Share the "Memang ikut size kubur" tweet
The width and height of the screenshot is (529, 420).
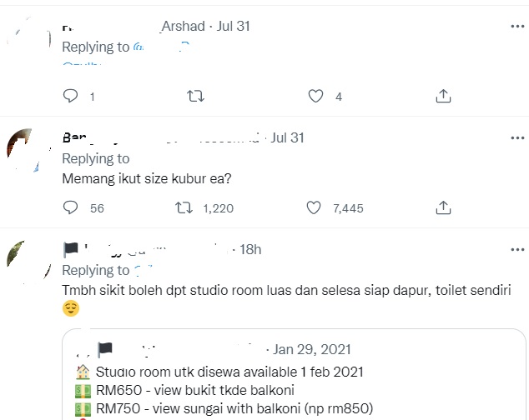tap(443, 207)
